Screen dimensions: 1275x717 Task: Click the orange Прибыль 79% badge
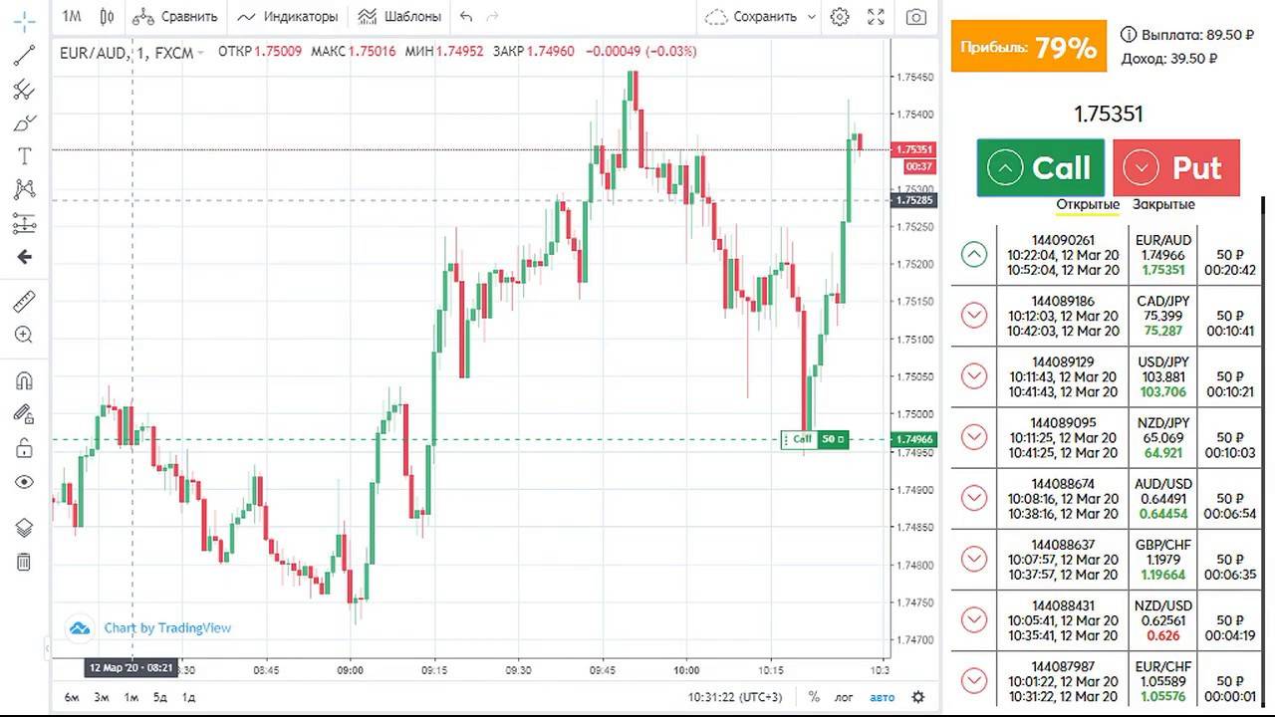1029,47
